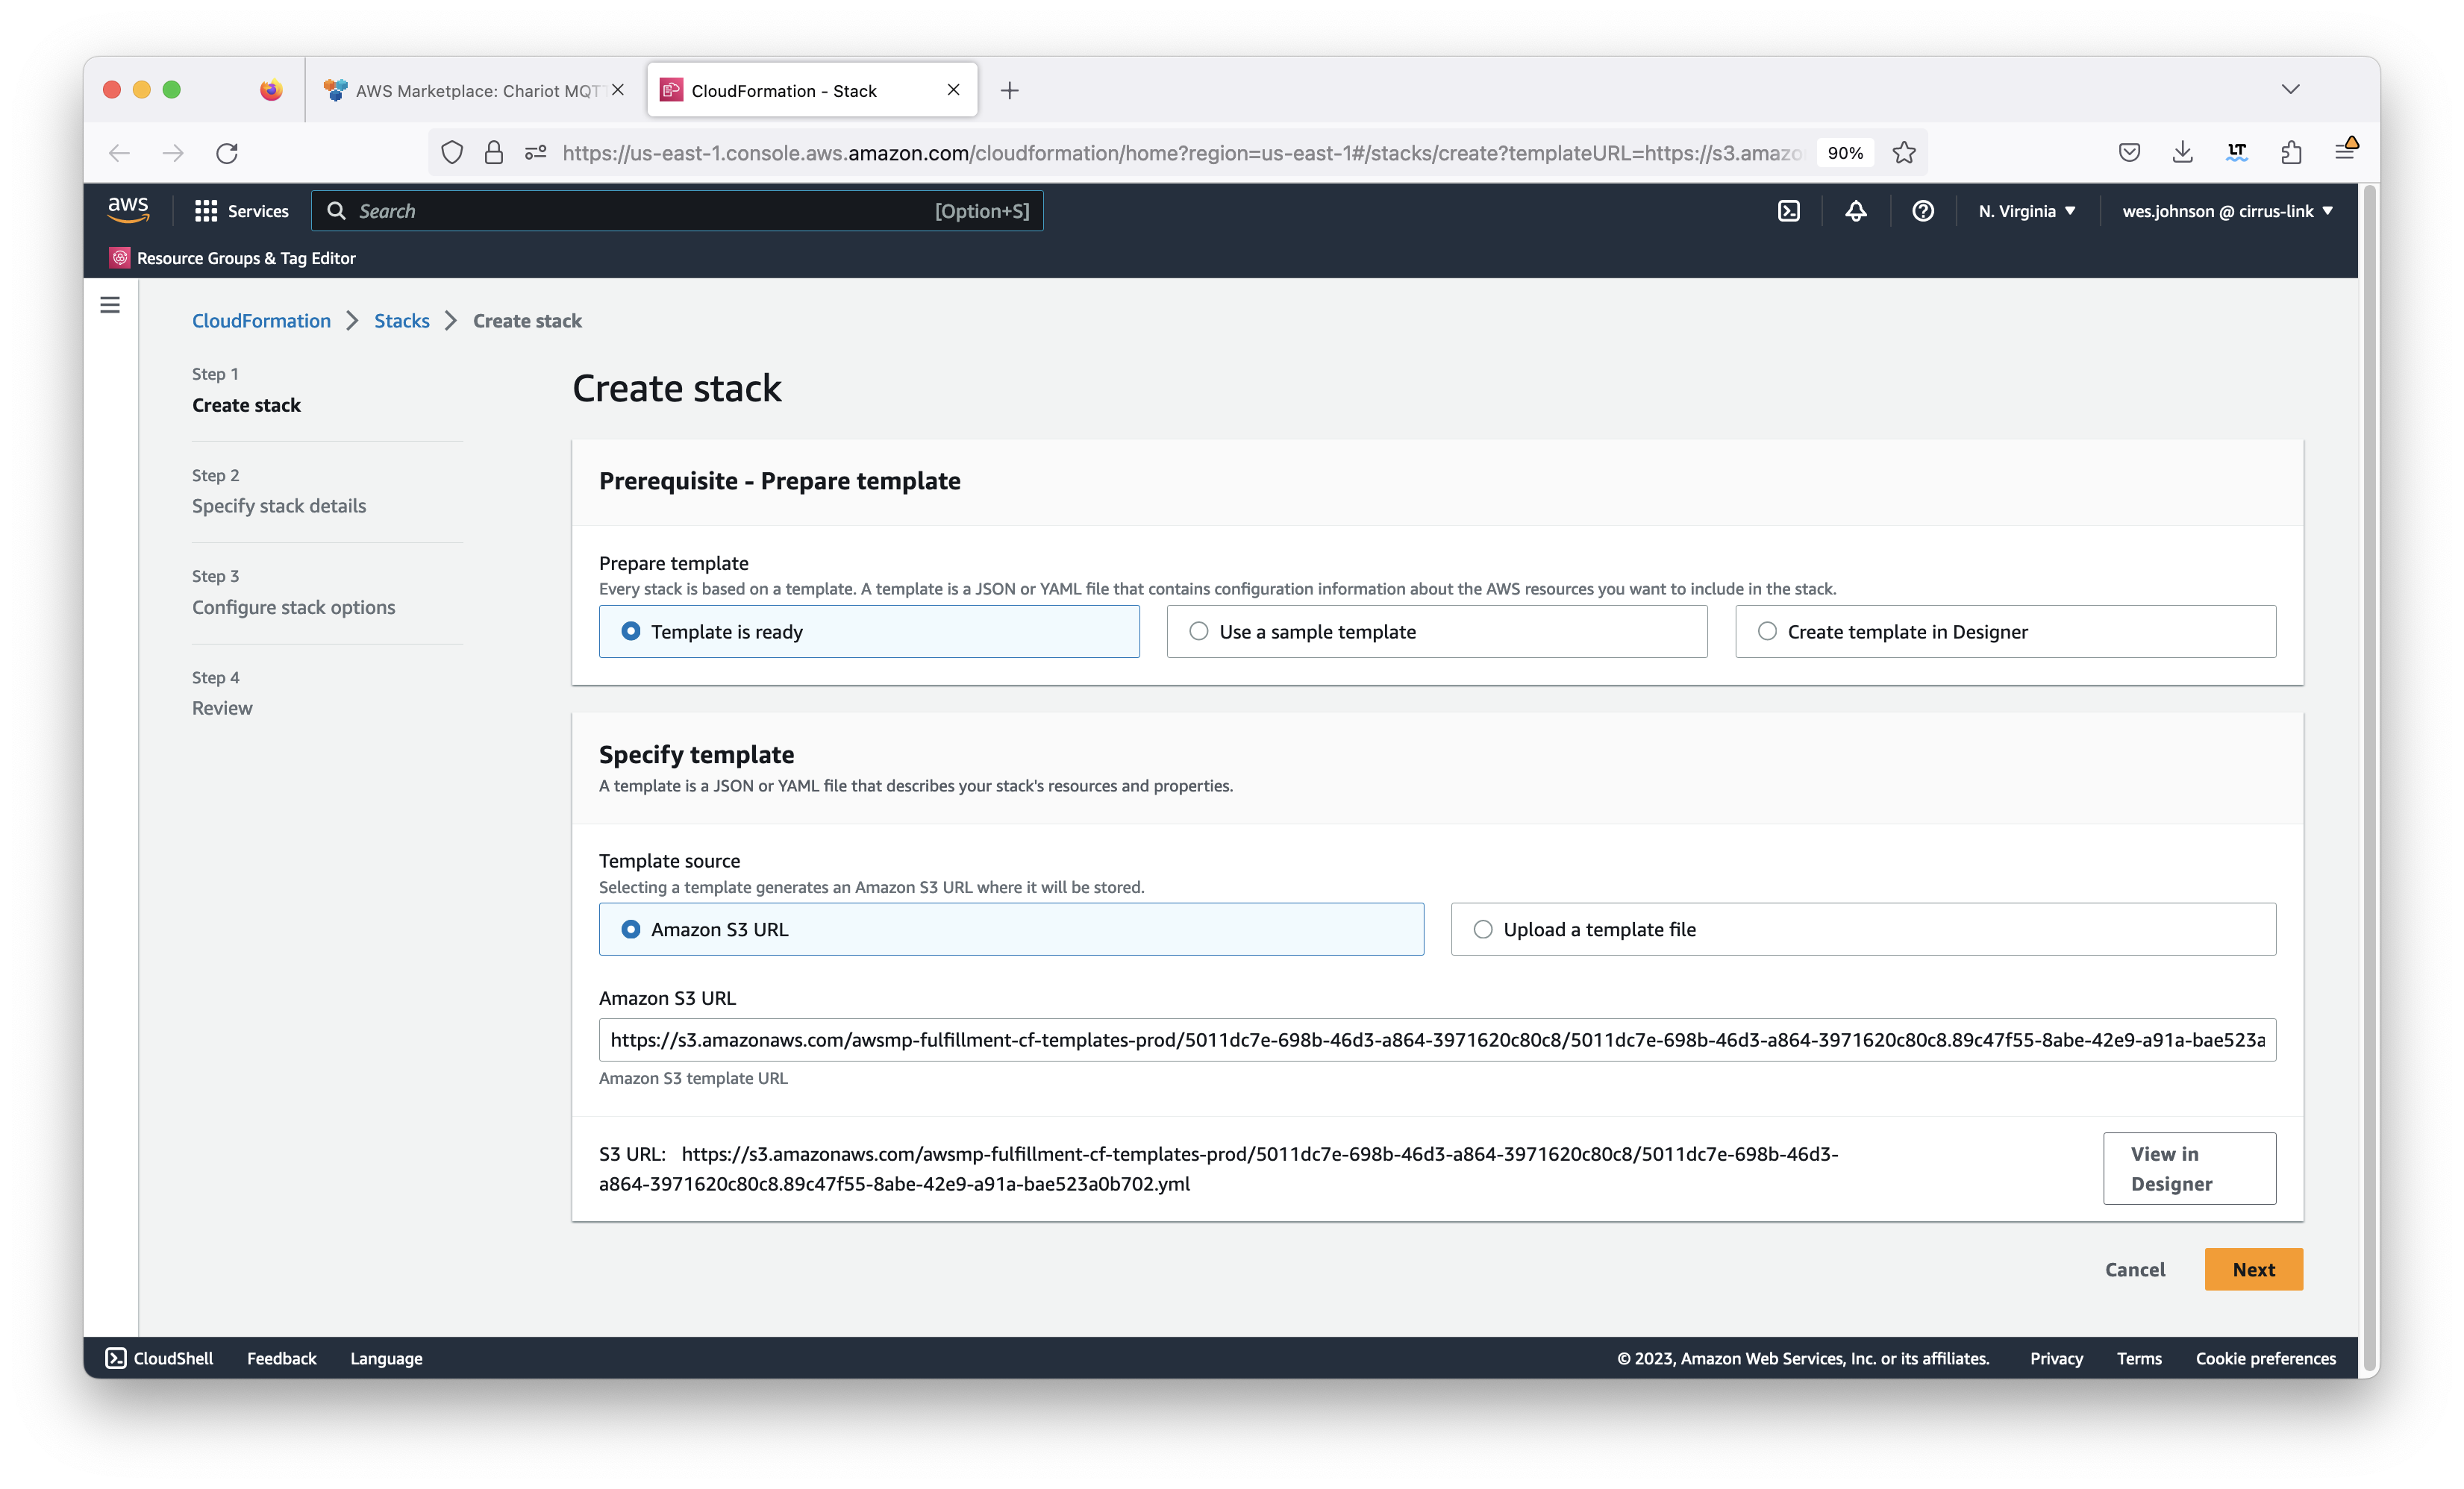Click Step 3 Configure stack options
The image size is (2464, 1489).
[293, 592]
